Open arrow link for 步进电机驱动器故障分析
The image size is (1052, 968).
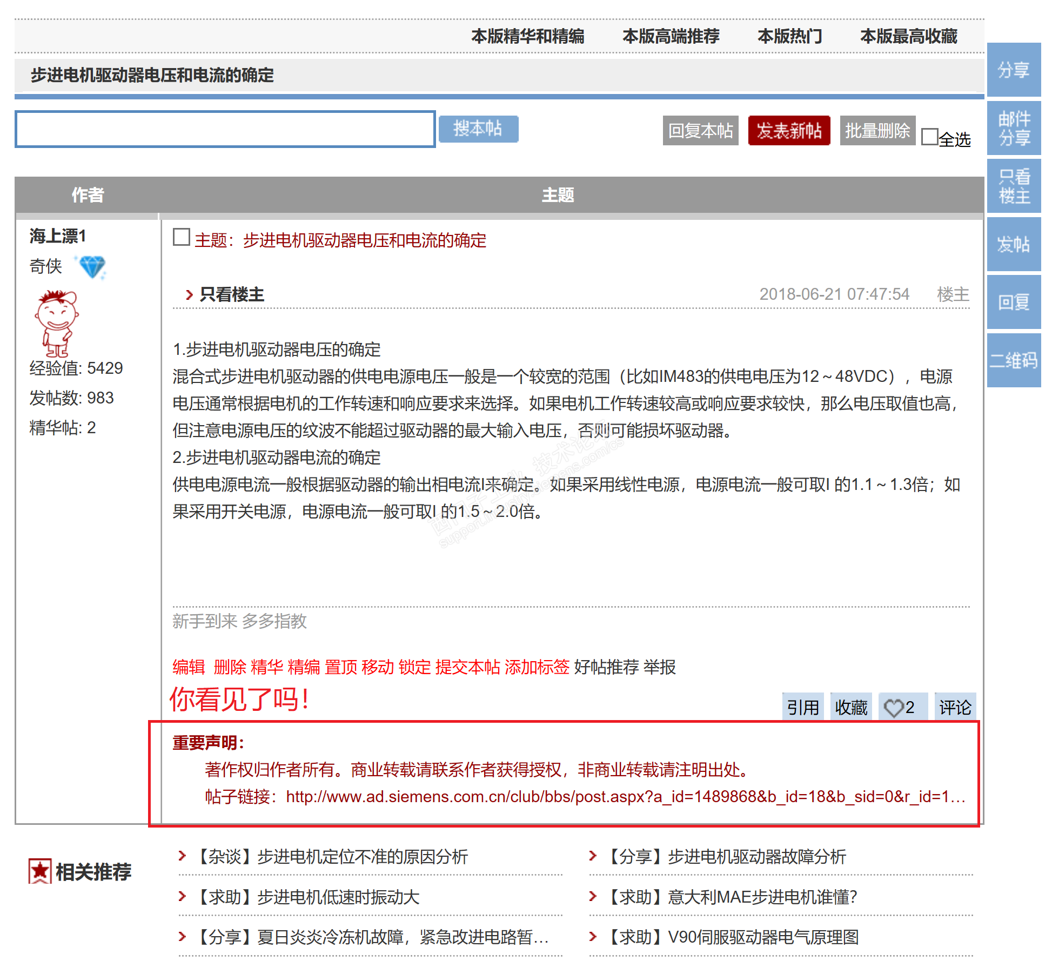[593, 856]
